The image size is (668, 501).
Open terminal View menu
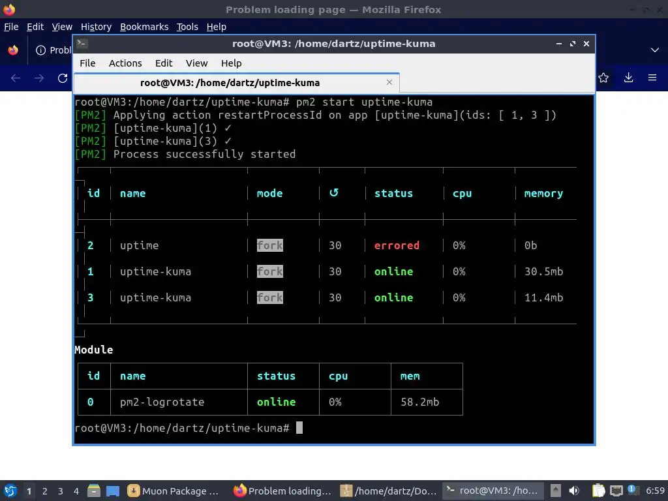tap(196, 63)
